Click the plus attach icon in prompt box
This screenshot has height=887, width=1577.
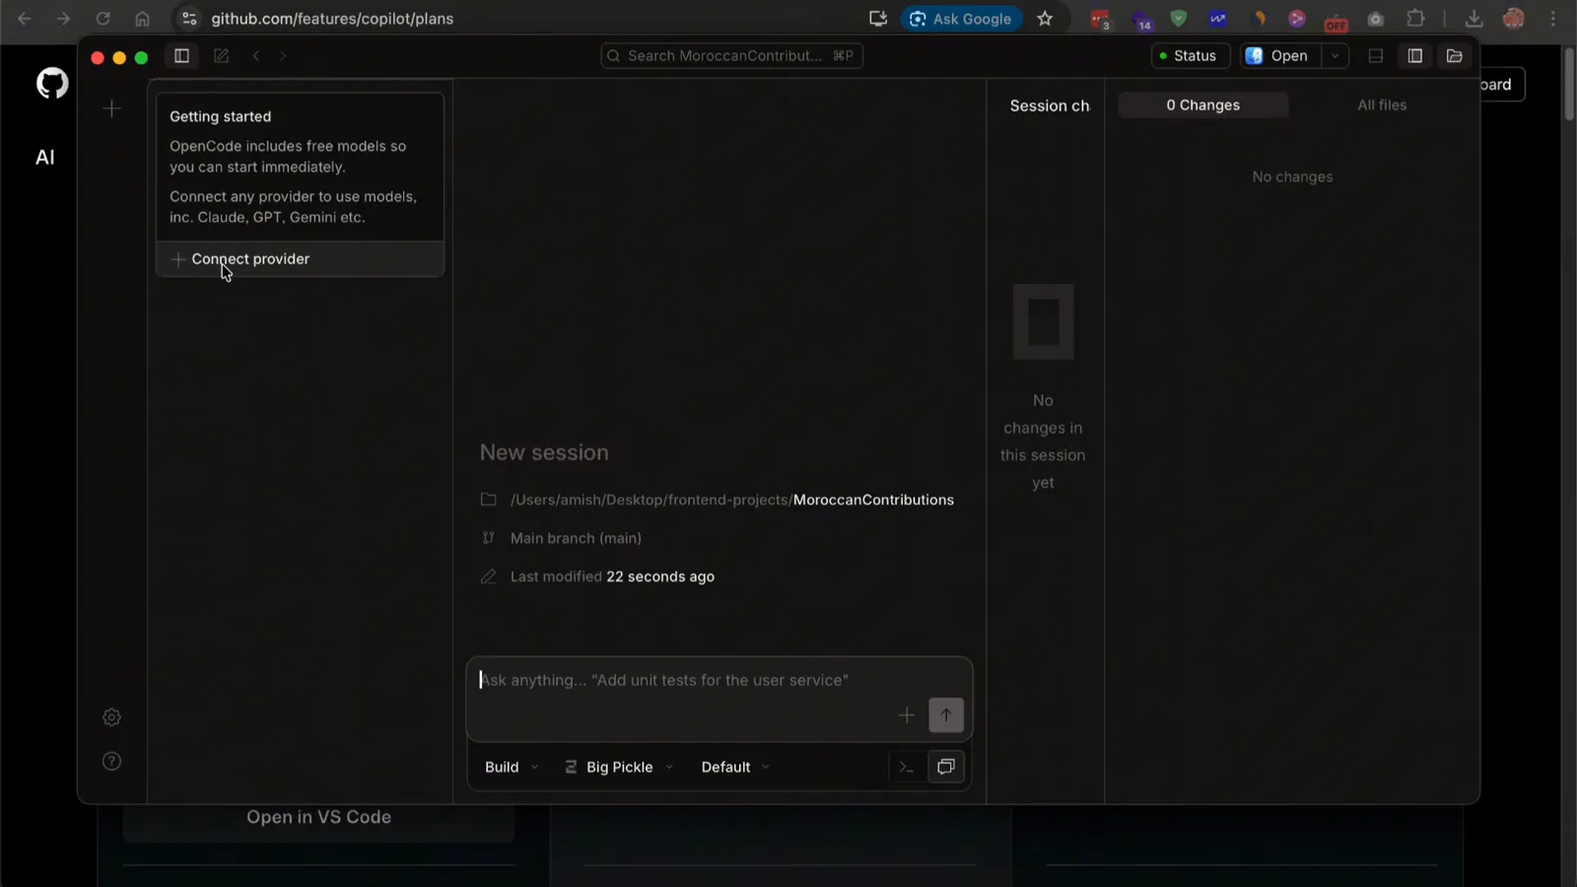tap(907, 716)
